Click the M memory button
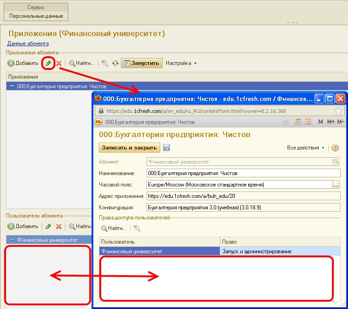The image size is (348, 309). [321, 122]
